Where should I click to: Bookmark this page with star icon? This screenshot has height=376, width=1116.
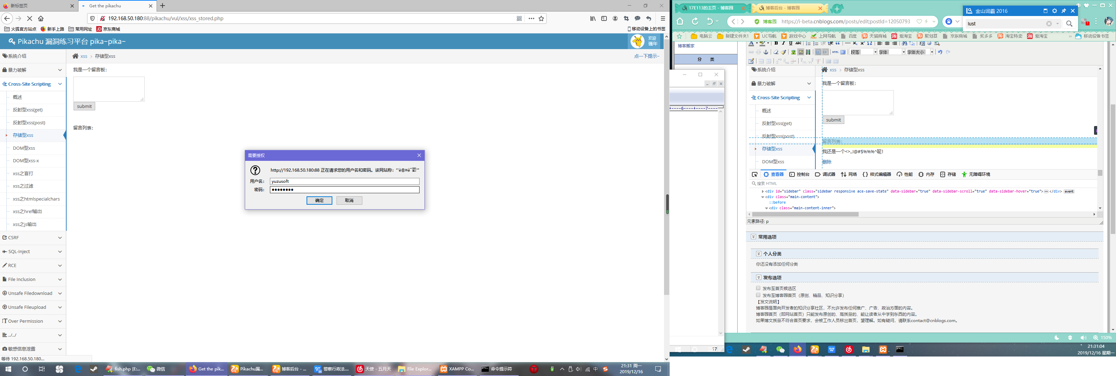click(541, 18)
